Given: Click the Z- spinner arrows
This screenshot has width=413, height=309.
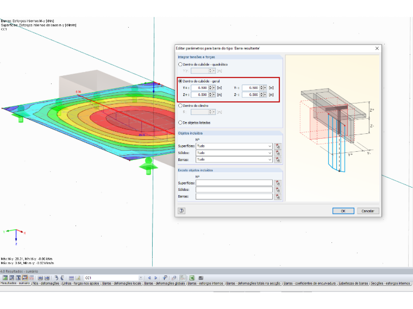Looking at the screenshot, I should click(261, 94).
